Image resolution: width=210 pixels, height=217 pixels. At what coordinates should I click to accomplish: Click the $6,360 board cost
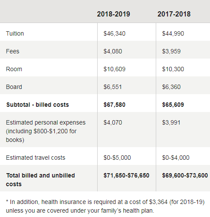[171, 87]
